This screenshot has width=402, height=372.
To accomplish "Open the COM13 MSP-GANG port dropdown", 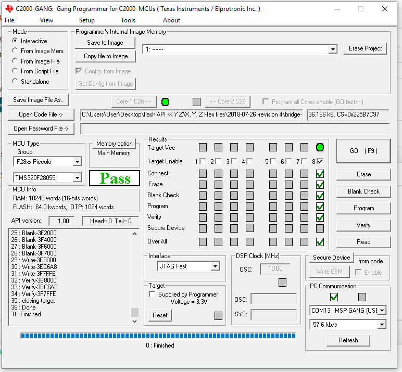I will click(382, 311).
